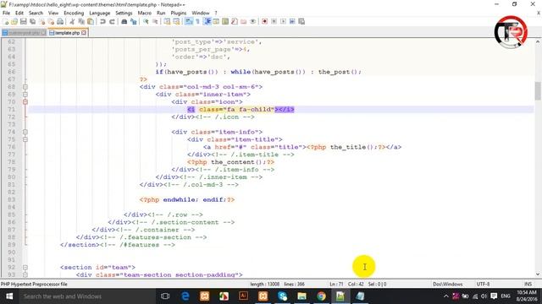Click the scrollbar down arrow
Image resolution: width=542 pixels, height=304 pixels.
tap(538, 274)
